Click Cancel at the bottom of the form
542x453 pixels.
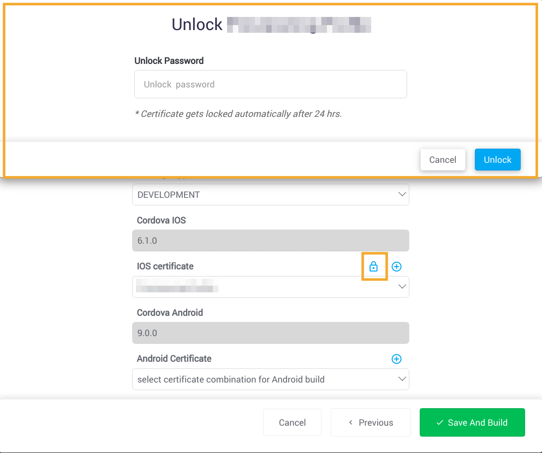[292, 422]
